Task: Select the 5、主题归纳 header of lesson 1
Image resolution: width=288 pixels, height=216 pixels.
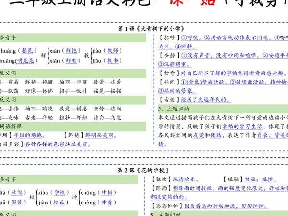Action: (x=223, y=108)
